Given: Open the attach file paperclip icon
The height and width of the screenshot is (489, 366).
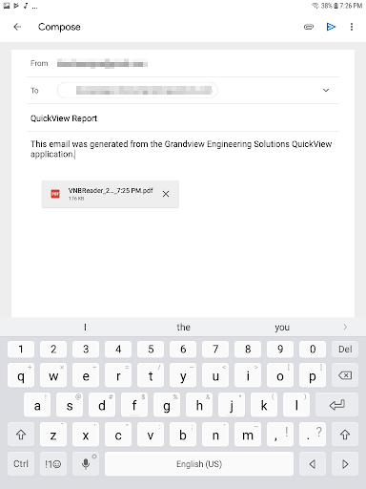Looking at the screenshot, I should coord(309,27).
